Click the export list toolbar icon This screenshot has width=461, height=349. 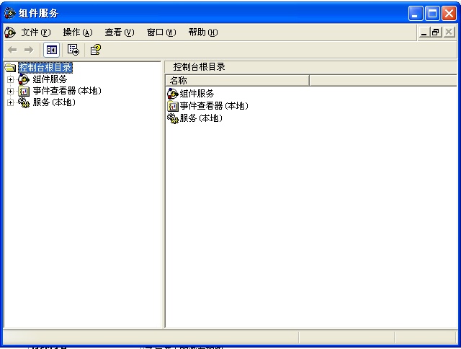tap(73, 50)
